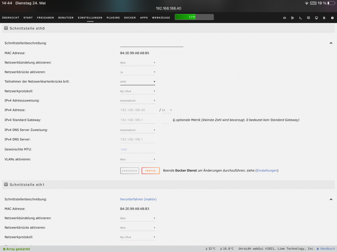The image size is (337, 252).
Task: Open IPv4 Adresszuweisung dropdown
Action: click(x=137, y=101)
